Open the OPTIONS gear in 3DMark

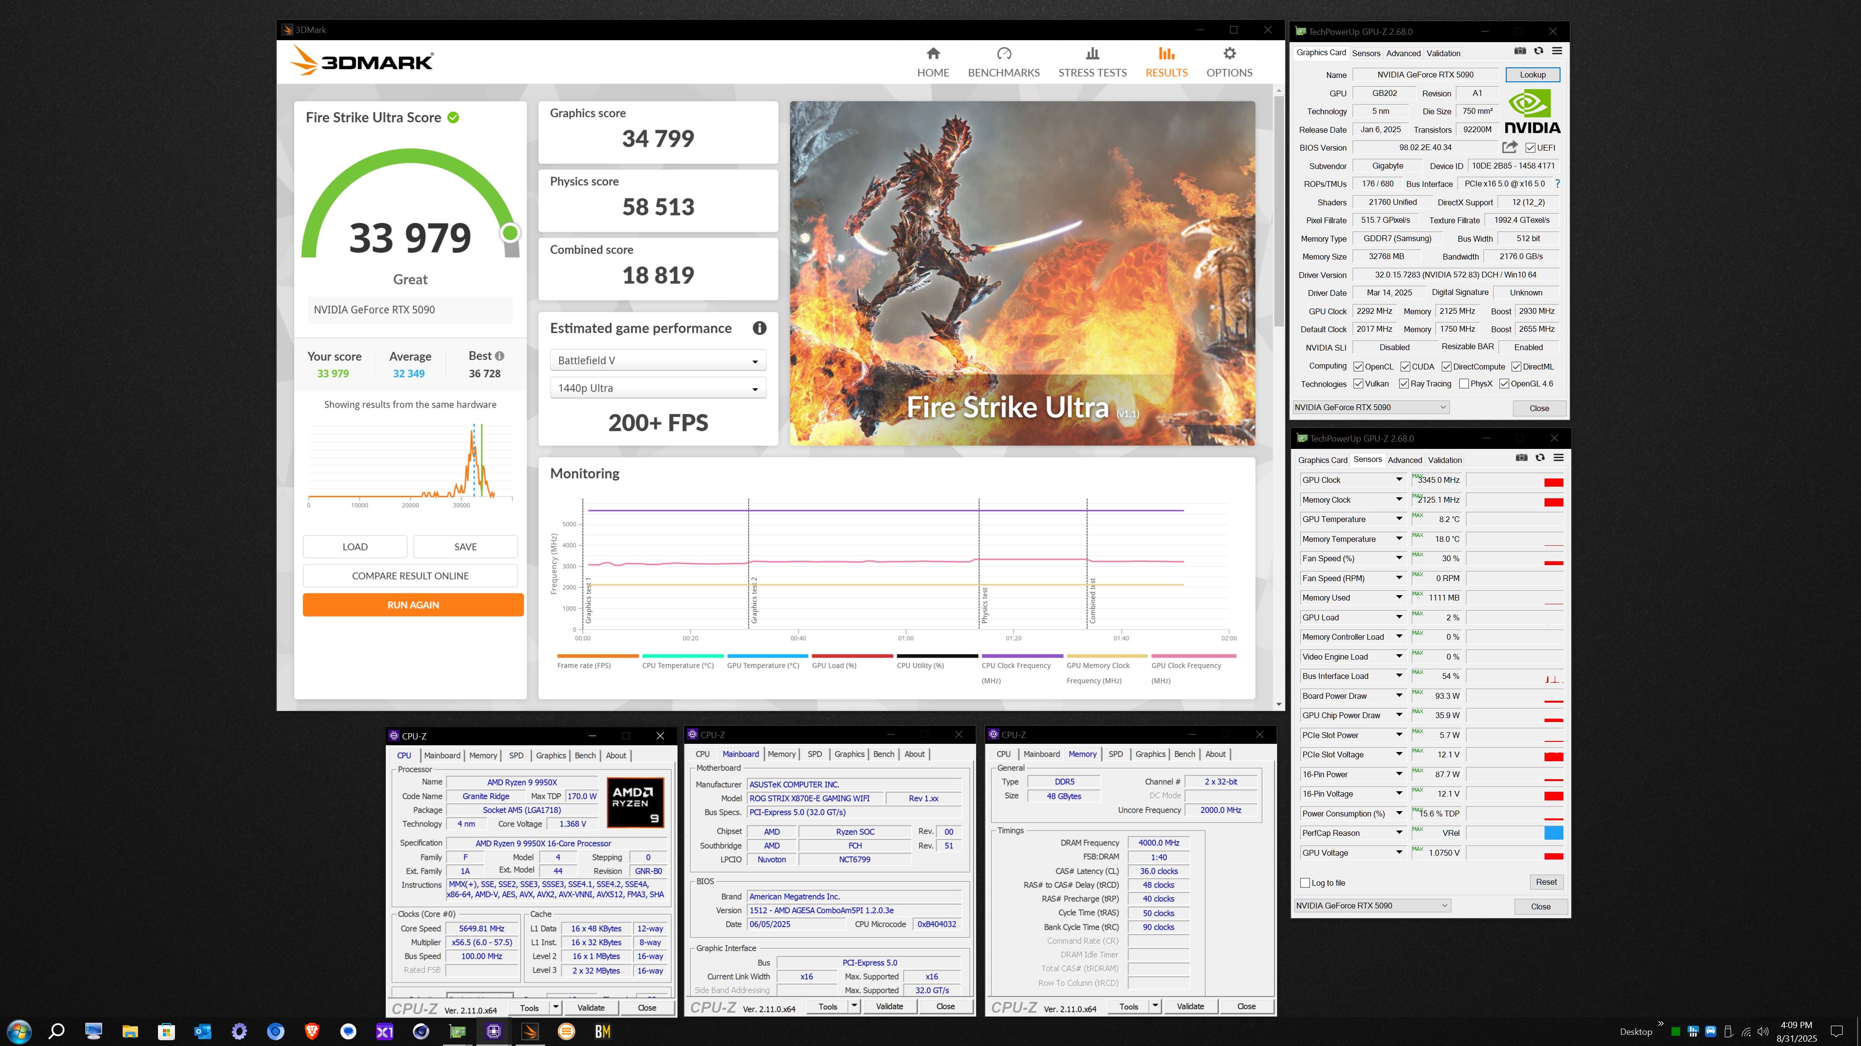tap(1229, 53)
